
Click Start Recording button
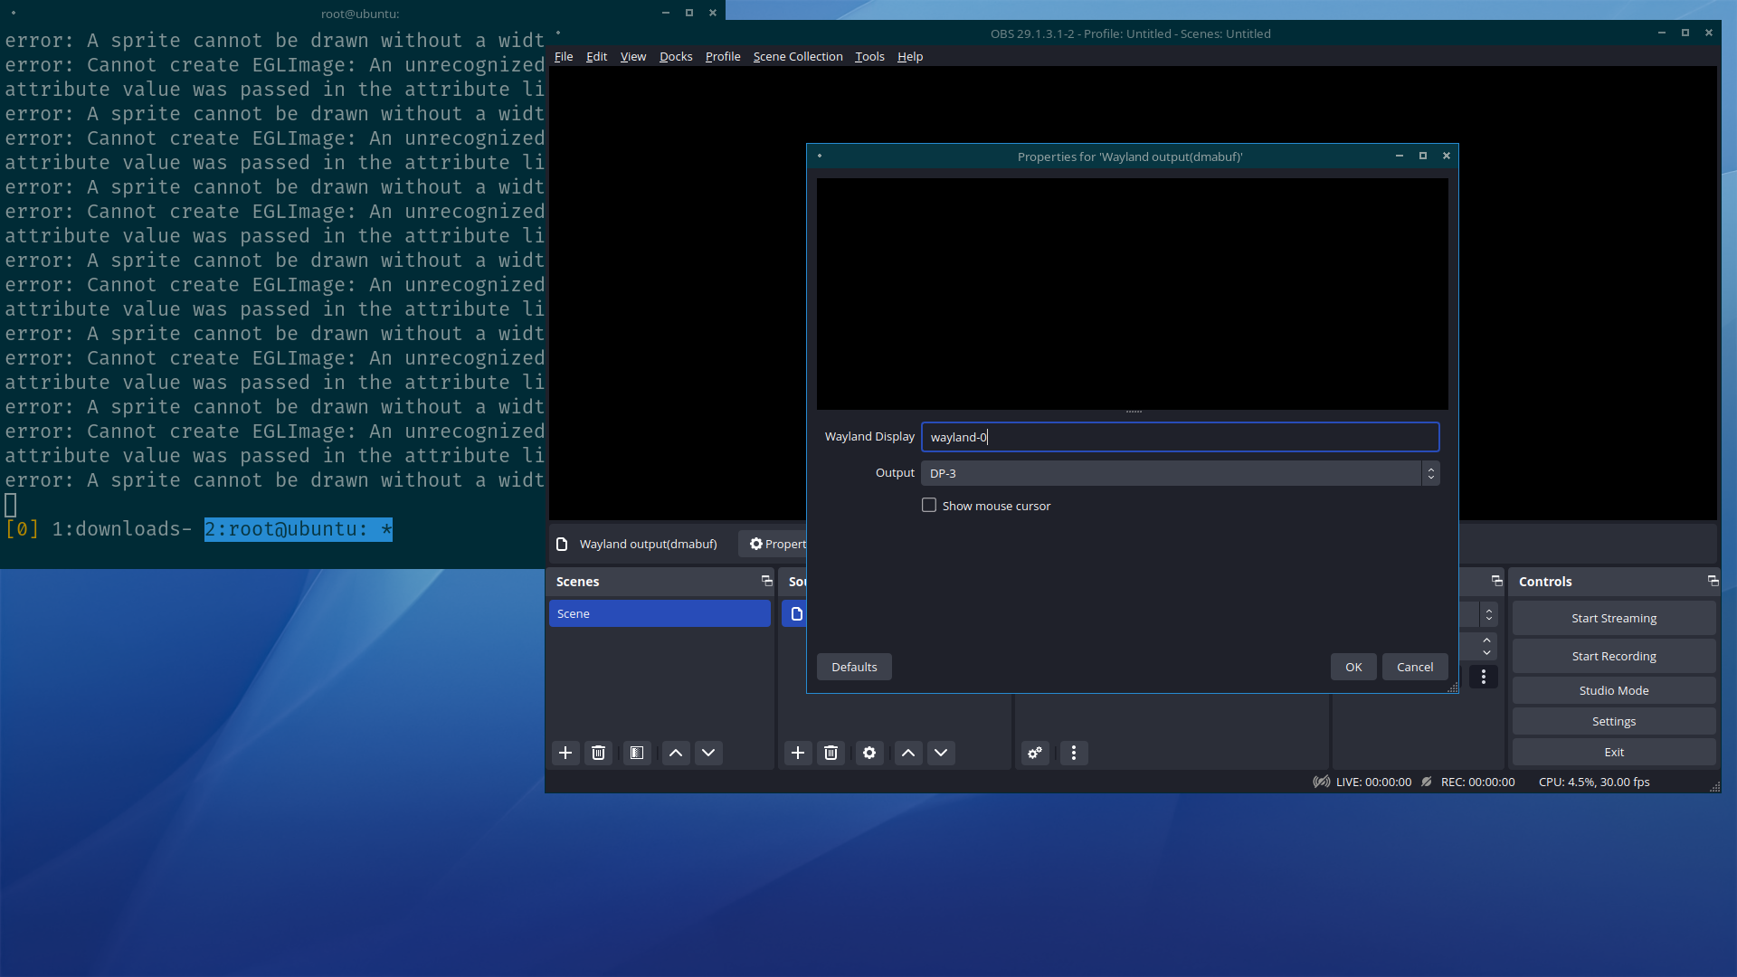pyautogui.click(x=1614, y=656)
